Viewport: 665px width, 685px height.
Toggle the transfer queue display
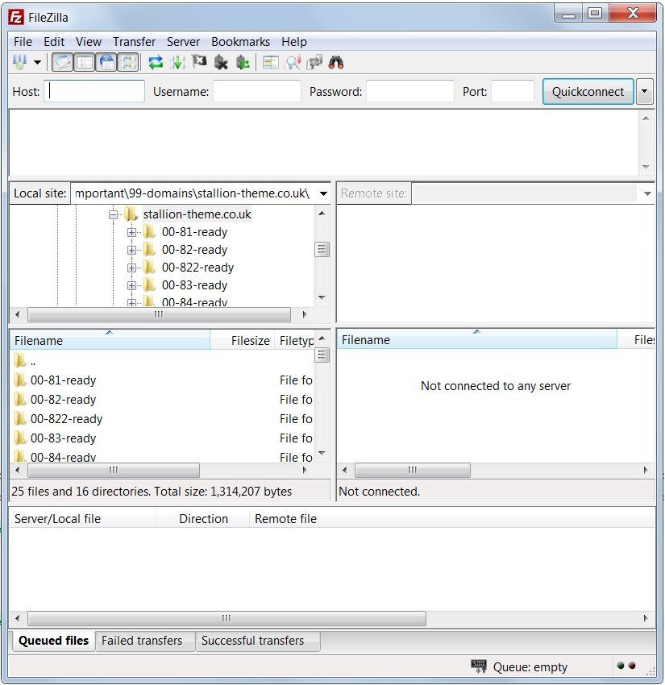[128, 63]
